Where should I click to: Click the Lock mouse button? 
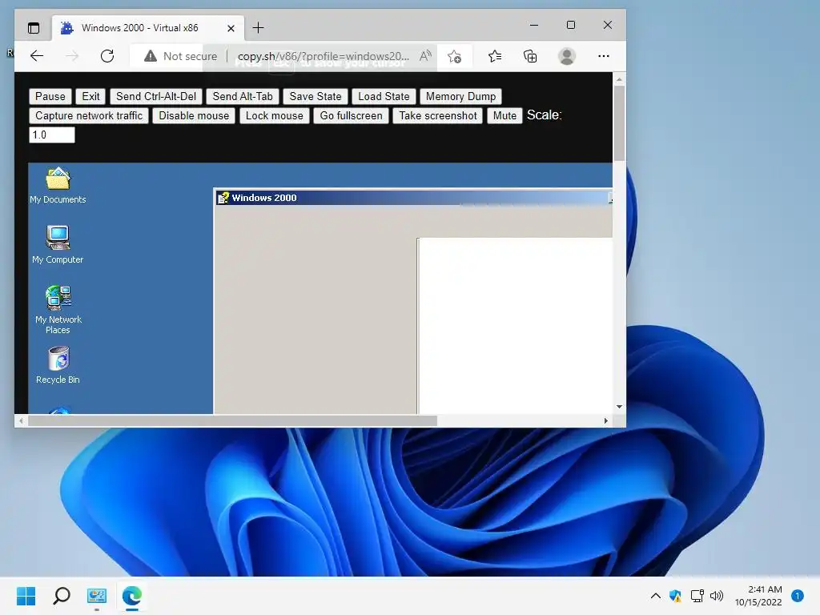click(275, 115)
